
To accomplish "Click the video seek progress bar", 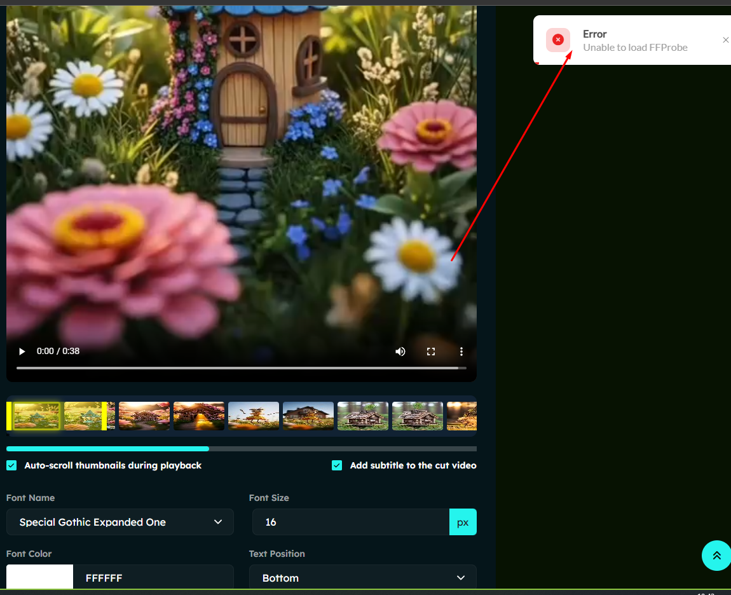I will point(241,368).
